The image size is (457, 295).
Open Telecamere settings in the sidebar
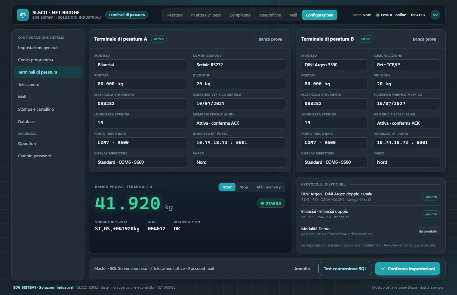pos(48,85)
